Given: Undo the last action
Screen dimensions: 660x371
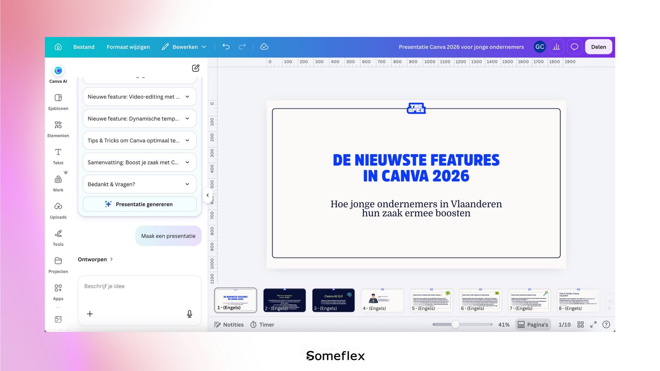Looking at the screenshot, I should point(226,47).
